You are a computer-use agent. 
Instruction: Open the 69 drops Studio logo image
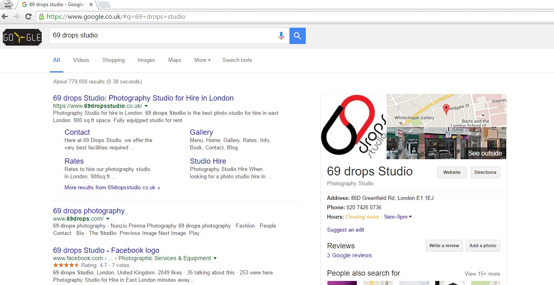(354, 127)
